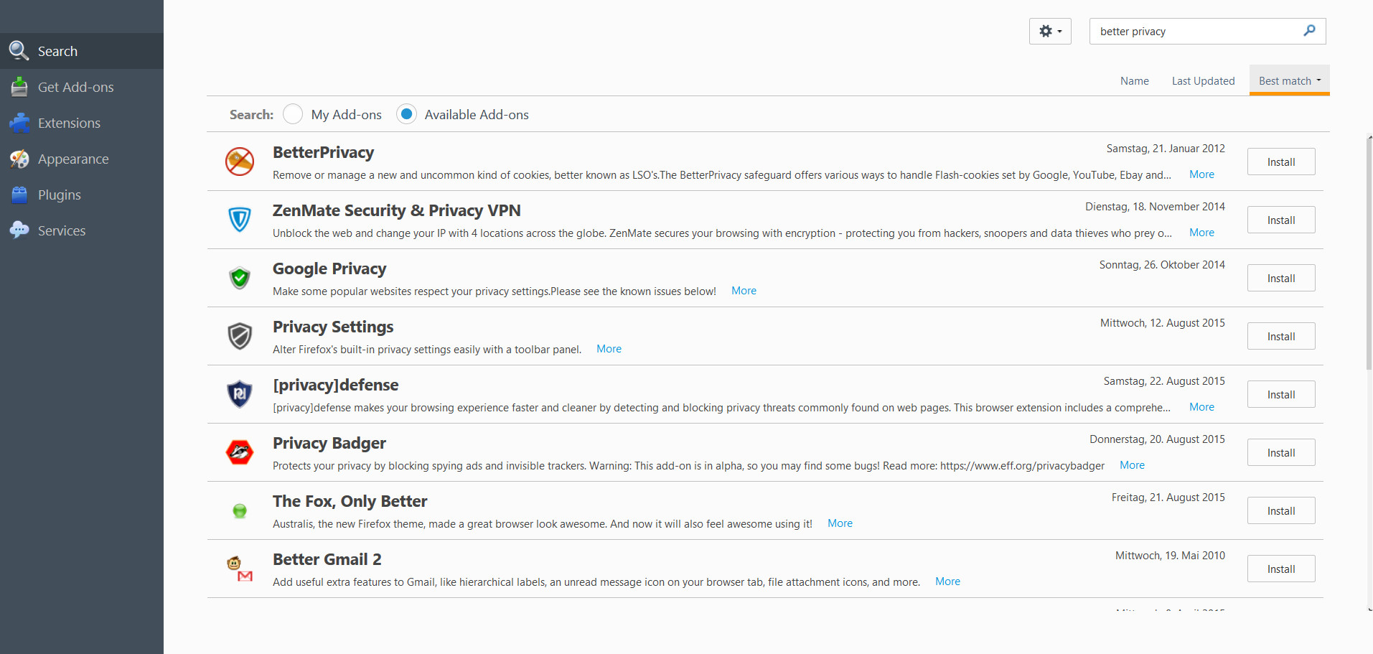This screenshot has height=654, width=1373.
Task: Show More details for BetterPrivacy
Action: coord(1201,174)
